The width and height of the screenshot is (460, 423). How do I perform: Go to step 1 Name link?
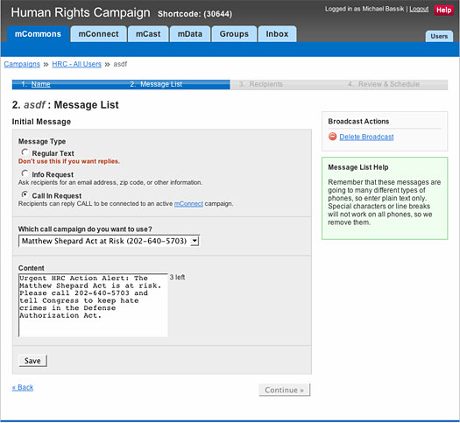click(41, 84)
